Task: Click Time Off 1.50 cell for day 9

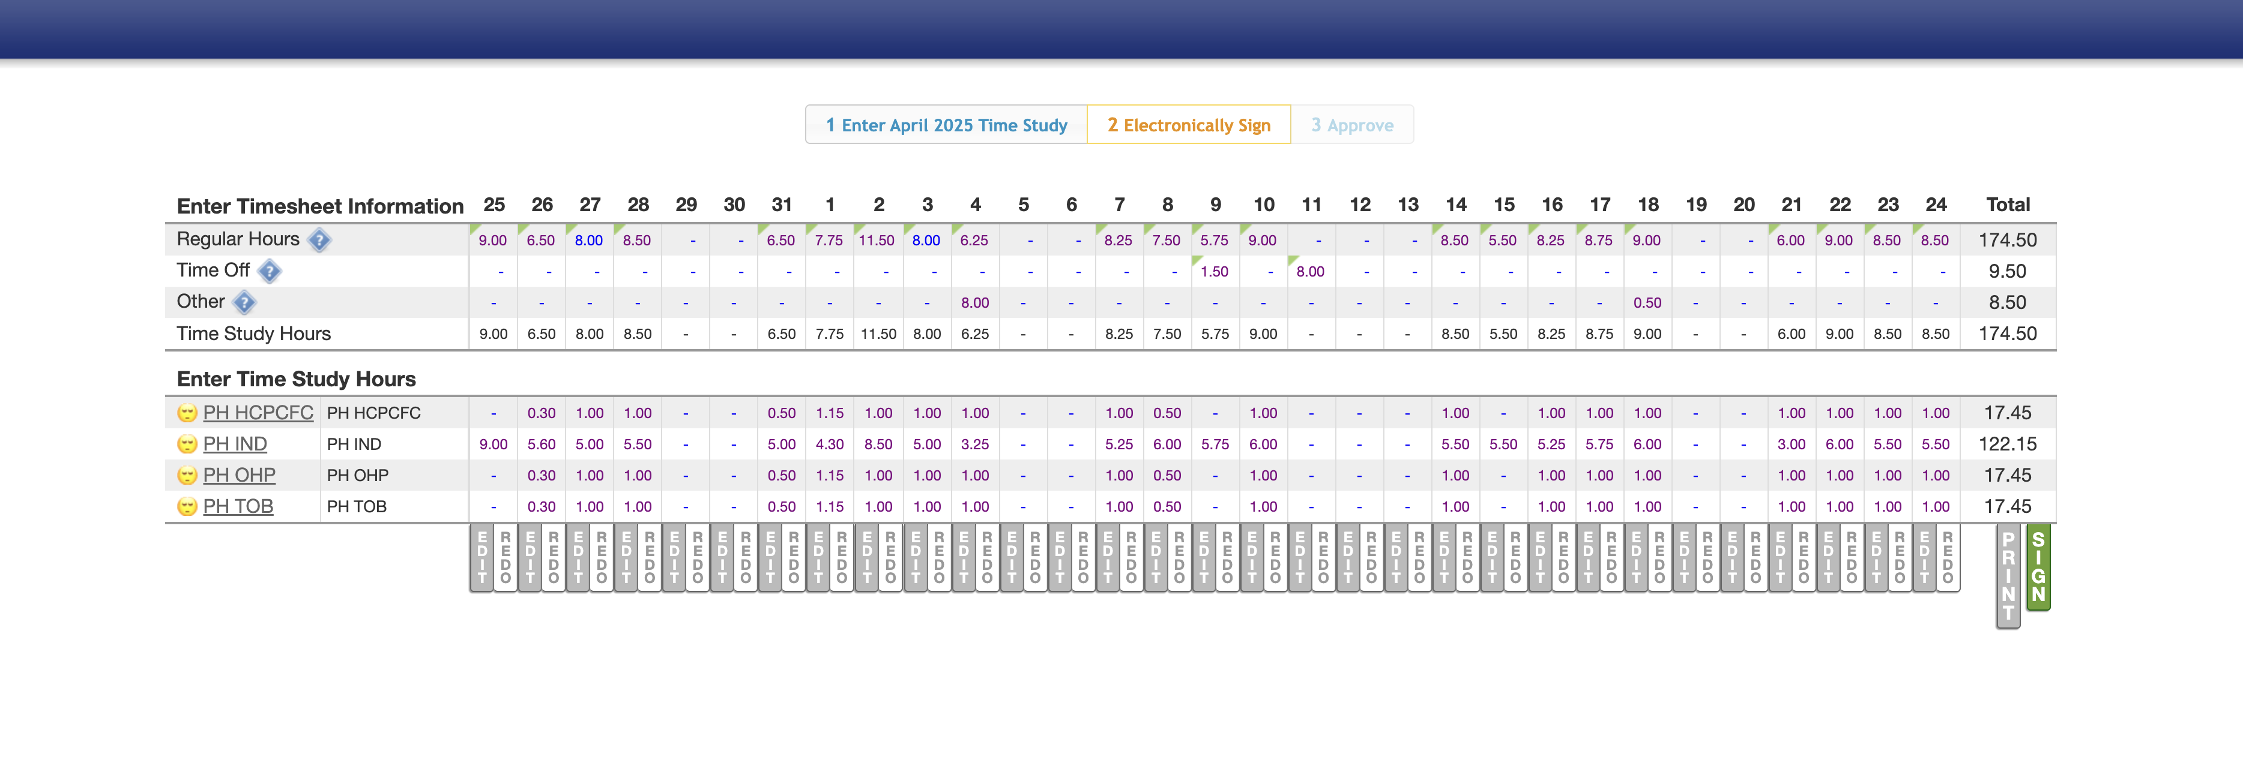Action: (x=1214, y=272)
